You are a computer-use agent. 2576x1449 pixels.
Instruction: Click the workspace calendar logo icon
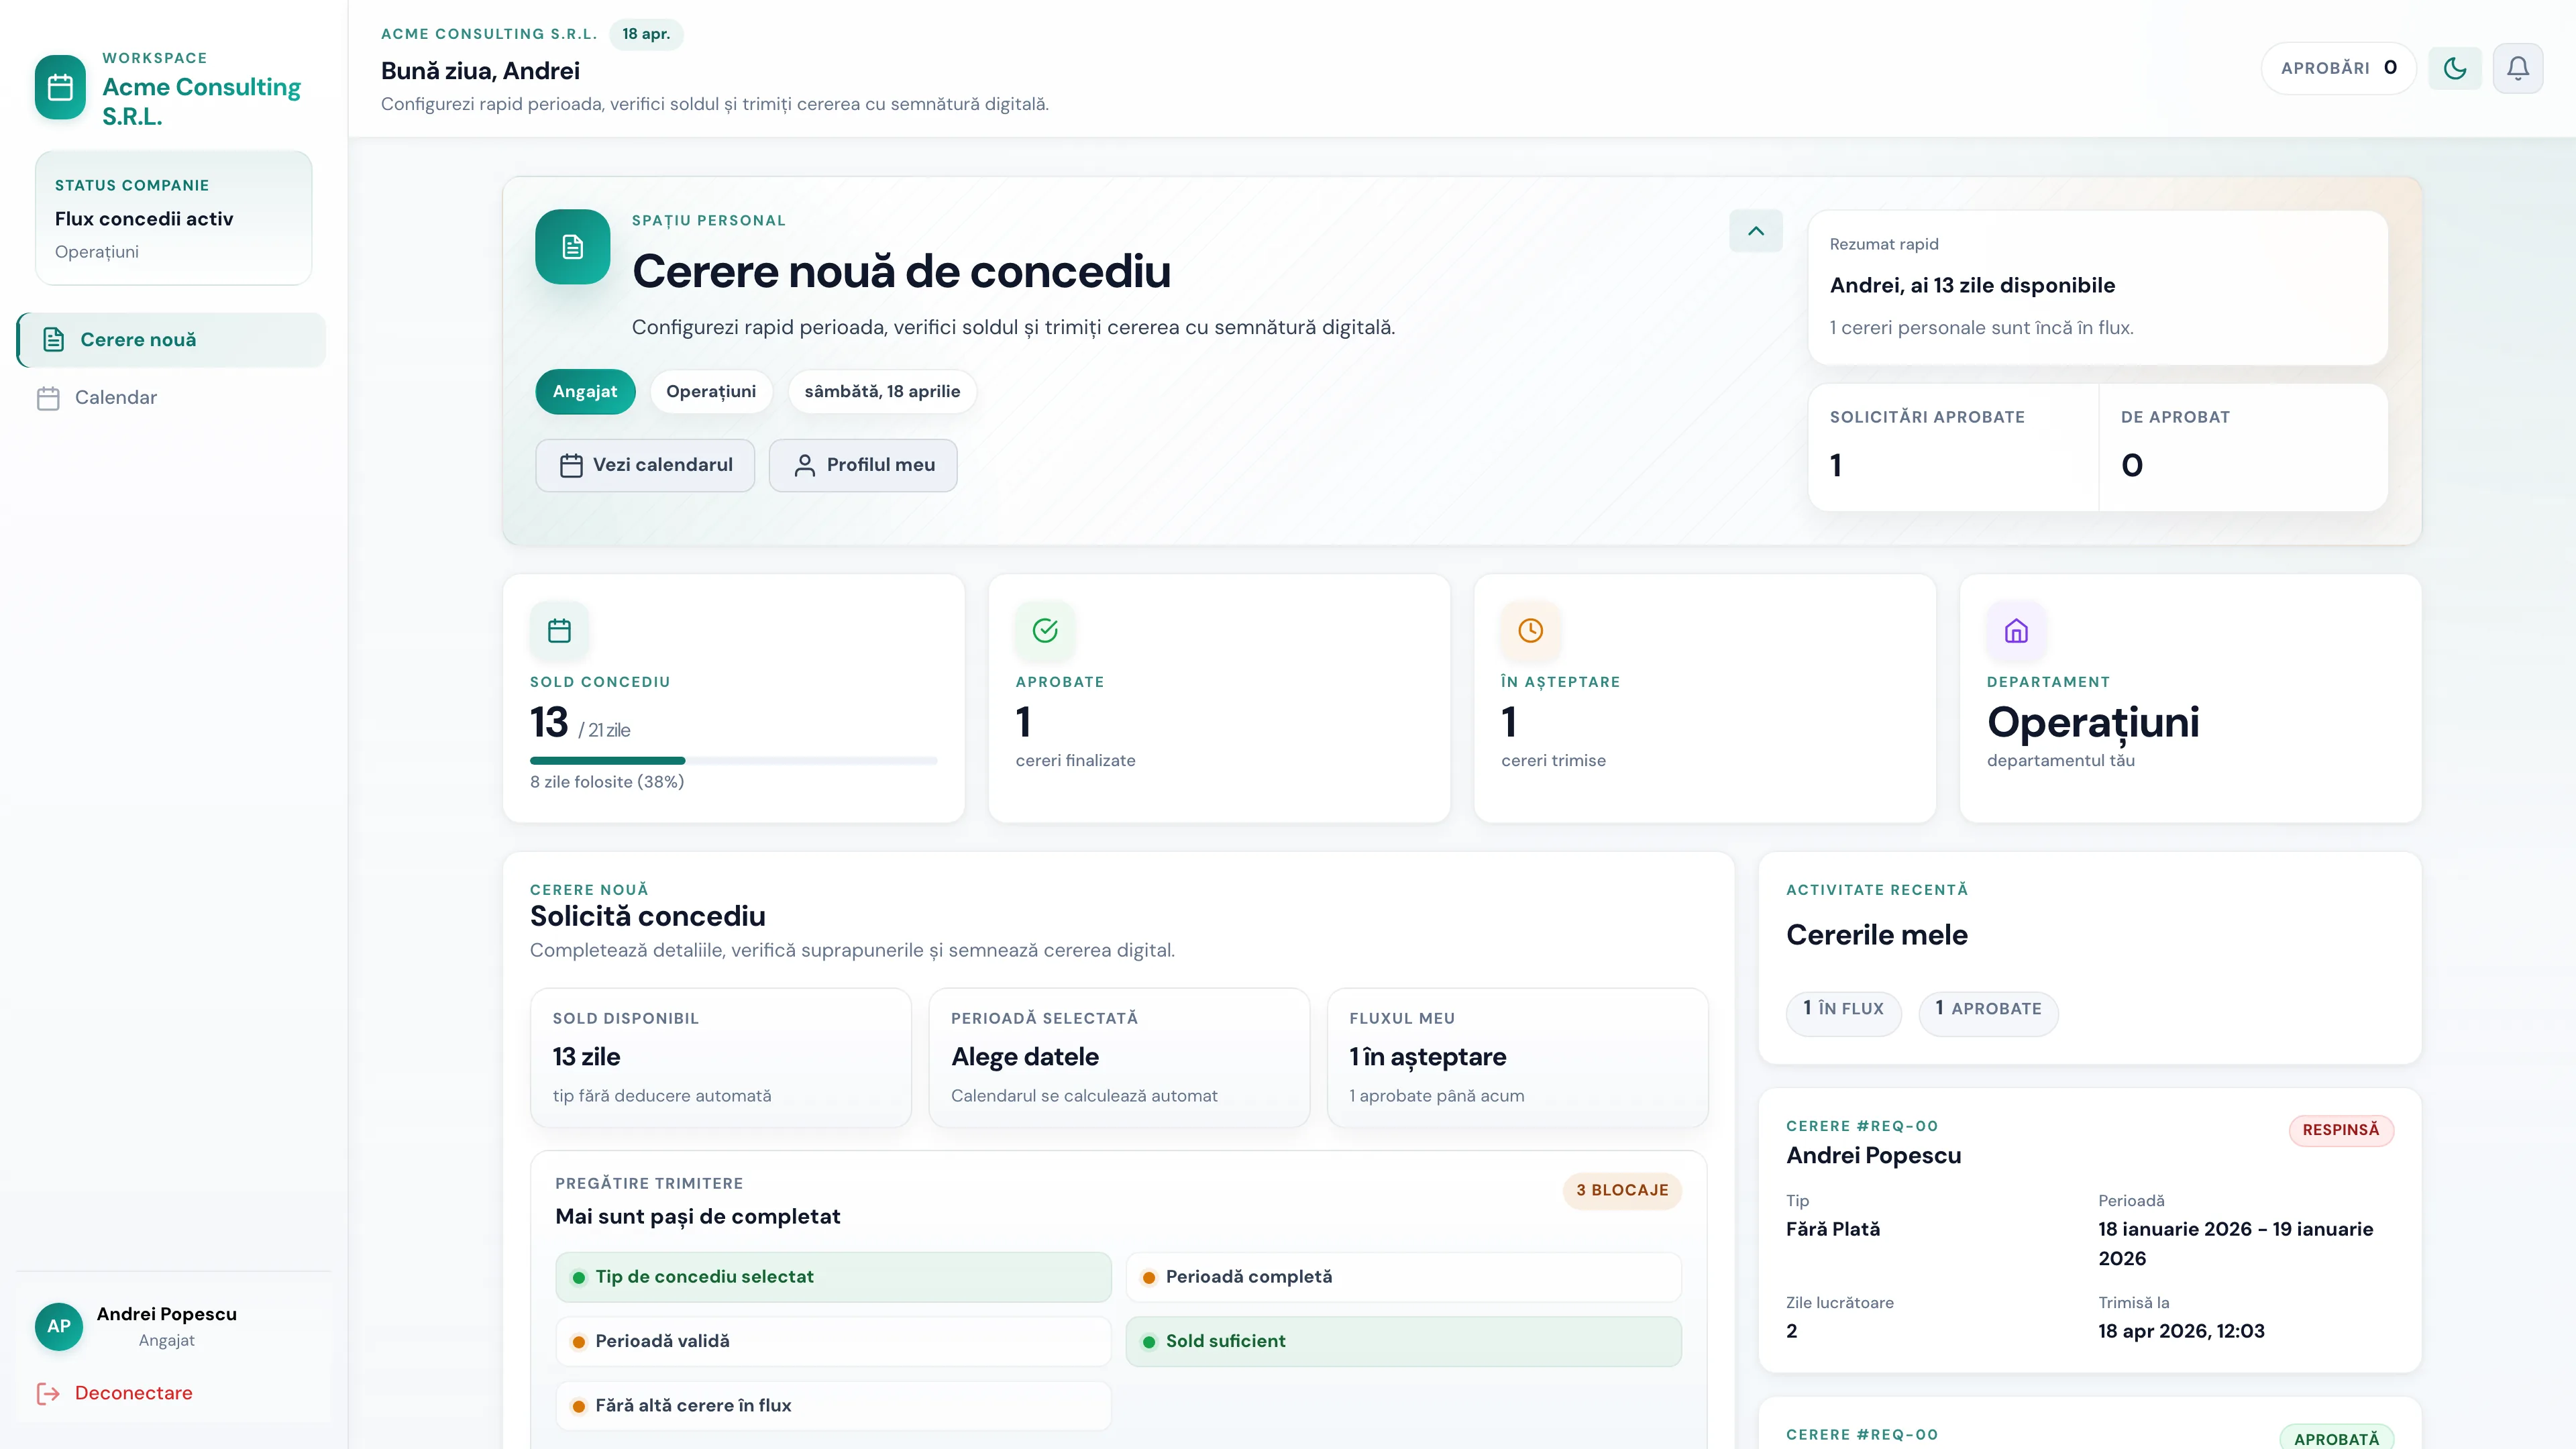pos(60,87)
